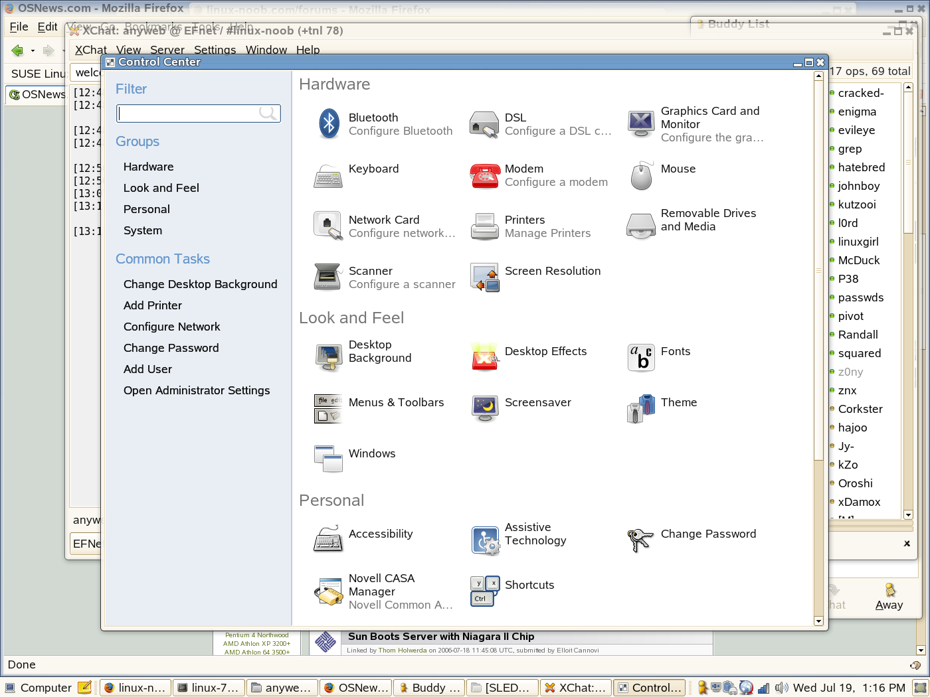The height and width of the screenshot is (697, 930).
Task: Select Personal group in sidebar
Action: click(x=146, y=209)
